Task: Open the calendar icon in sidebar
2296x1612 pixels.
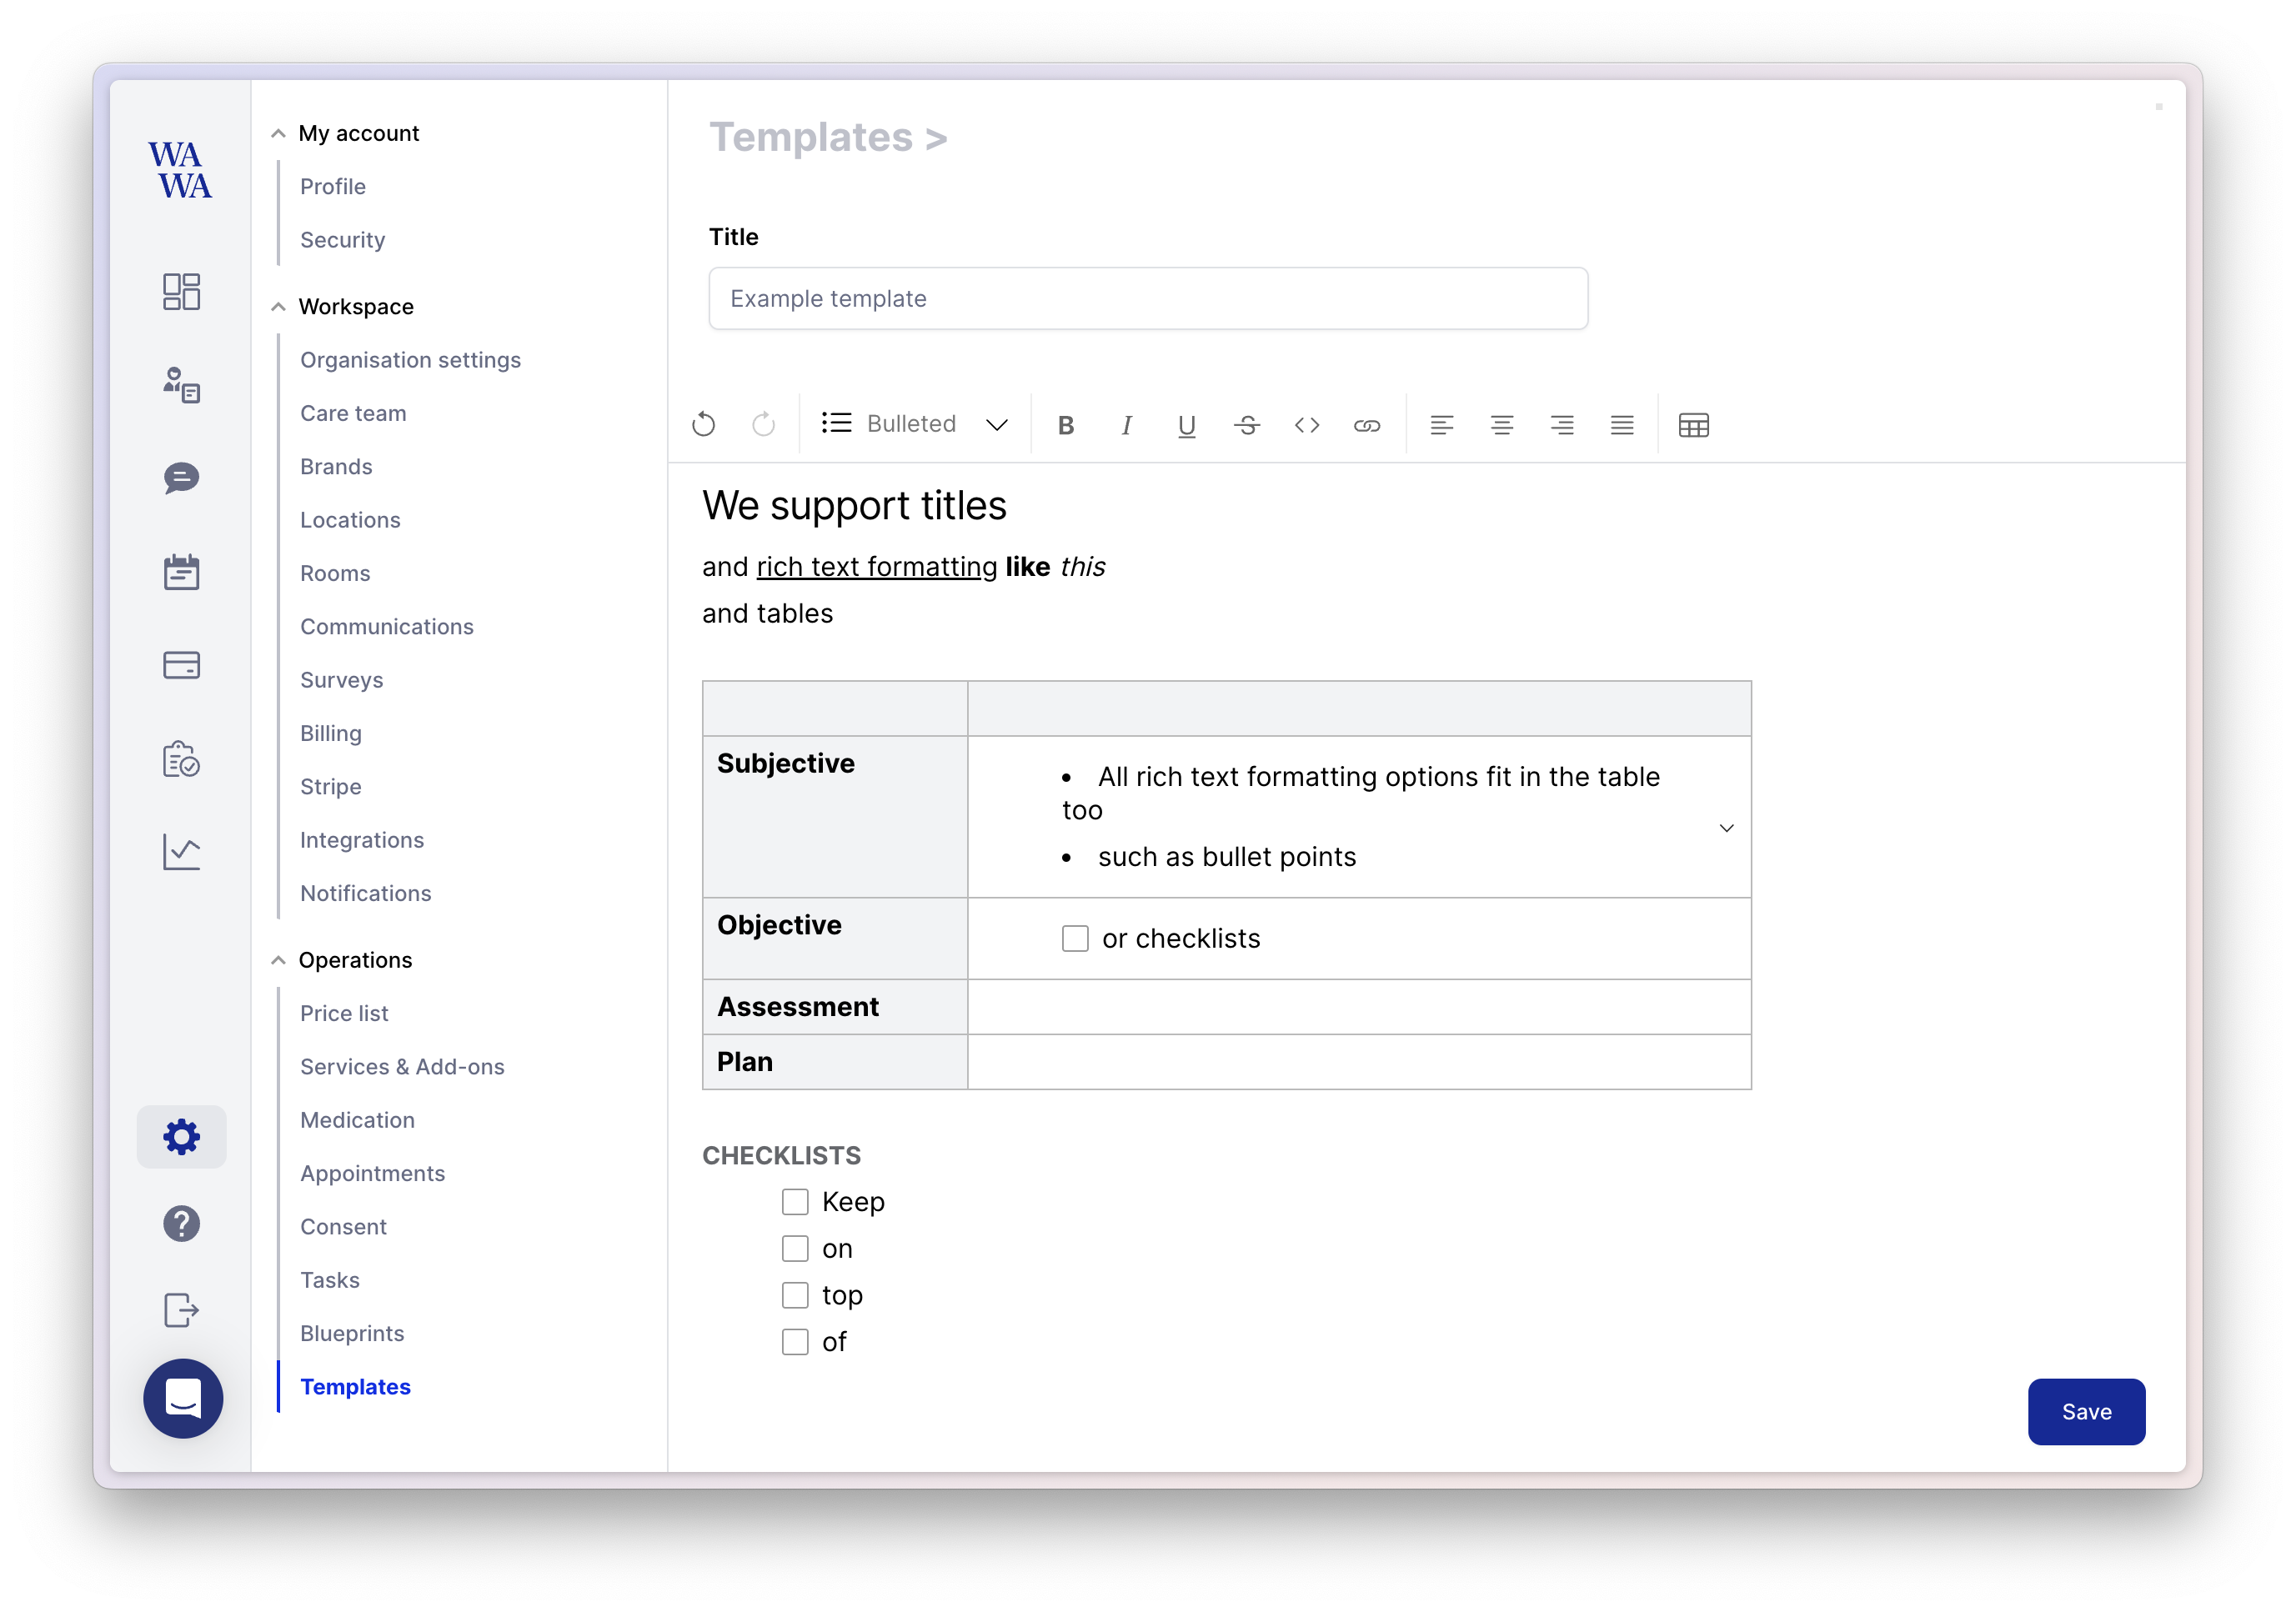Action: coord(181,572)
